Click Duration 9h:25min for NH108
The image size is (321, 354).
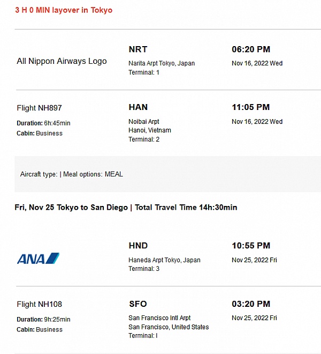(43, 320)
